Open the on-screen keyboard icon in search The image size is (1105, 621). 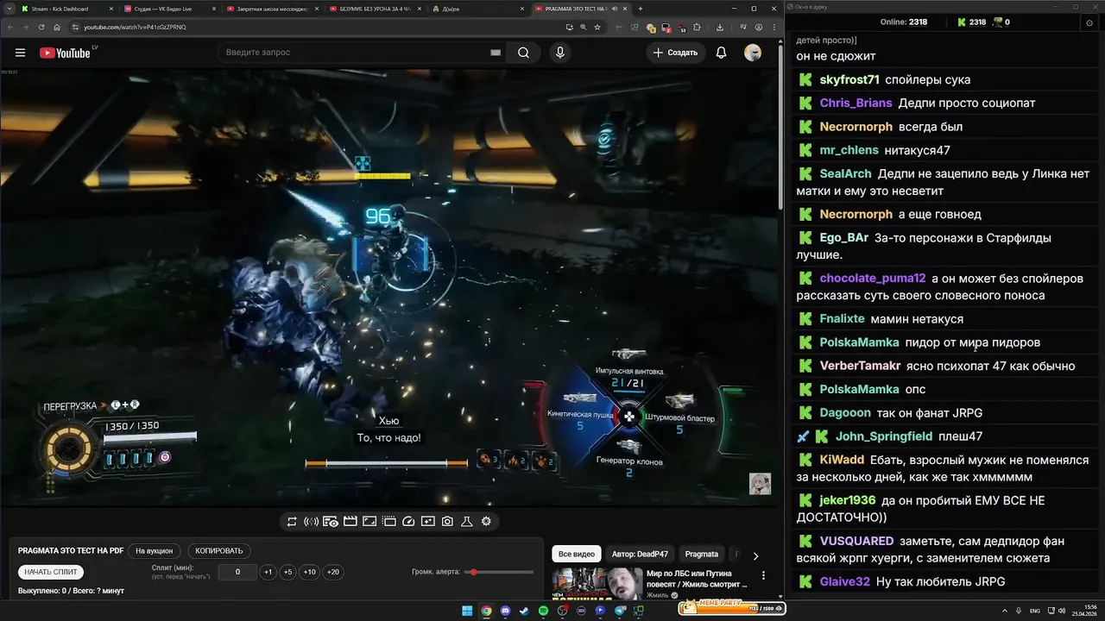click(x=496, y=53)
